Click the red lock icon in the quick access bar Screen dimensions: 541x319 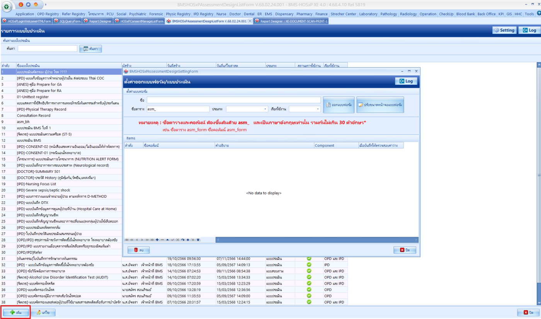[x=21, y=4]
